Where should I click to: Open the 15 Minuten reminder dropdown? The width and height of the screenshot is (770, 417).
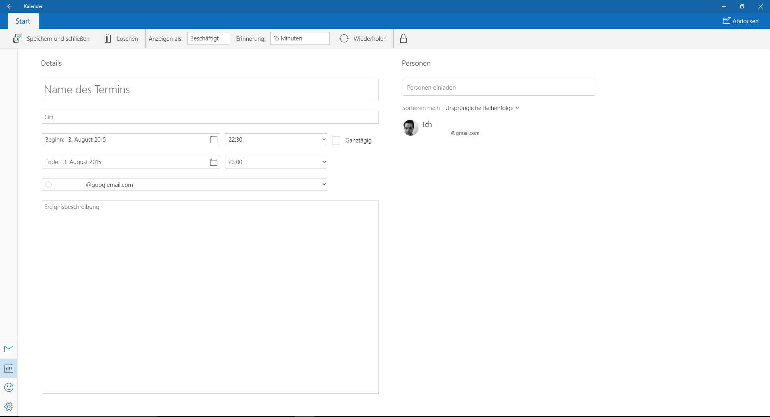tap(300, 38)
